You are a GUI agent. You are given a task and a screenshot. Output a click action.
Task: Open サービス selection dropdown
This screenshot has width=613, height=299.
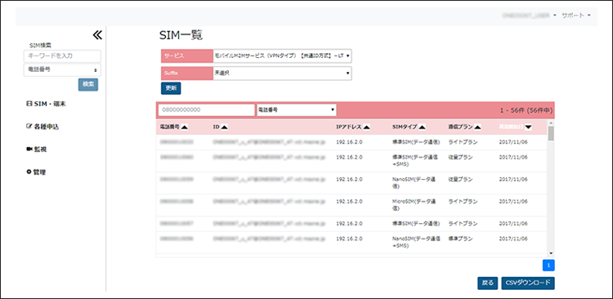tap(282, 56)
